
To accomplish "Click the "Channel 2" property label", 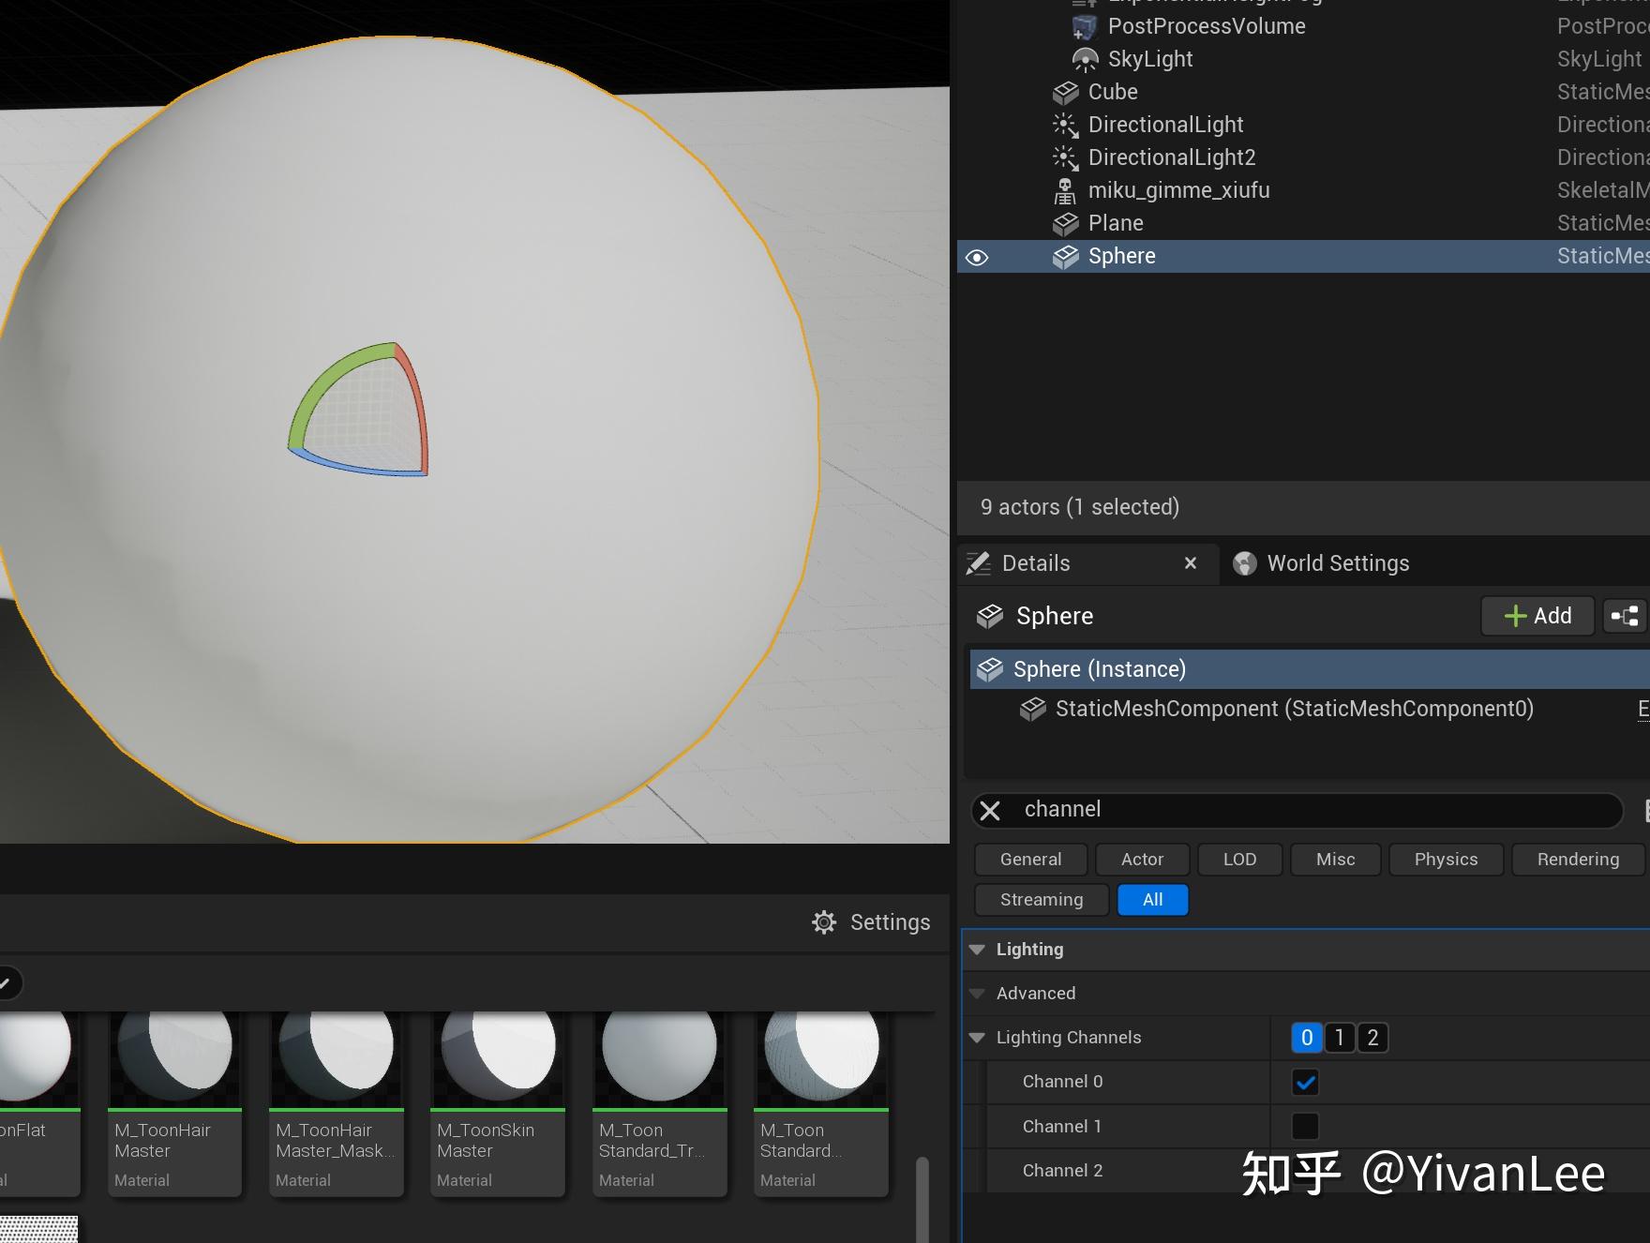I will click(x=1062, y=1171).
